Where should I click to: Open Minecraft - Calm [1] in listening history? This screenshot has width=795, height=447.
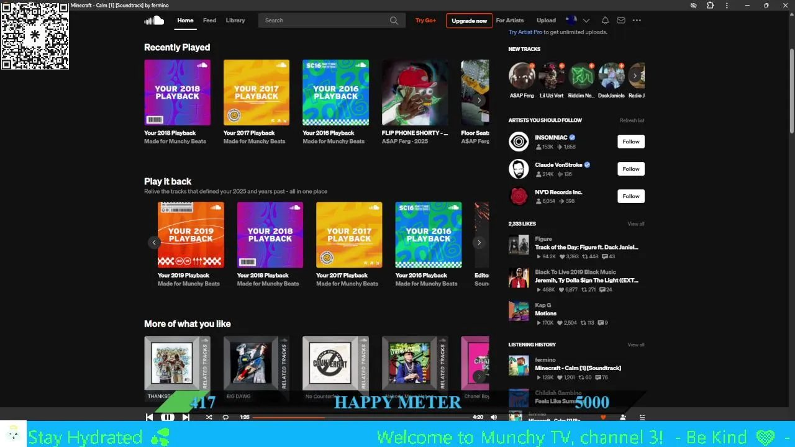[x=578, y=368]
